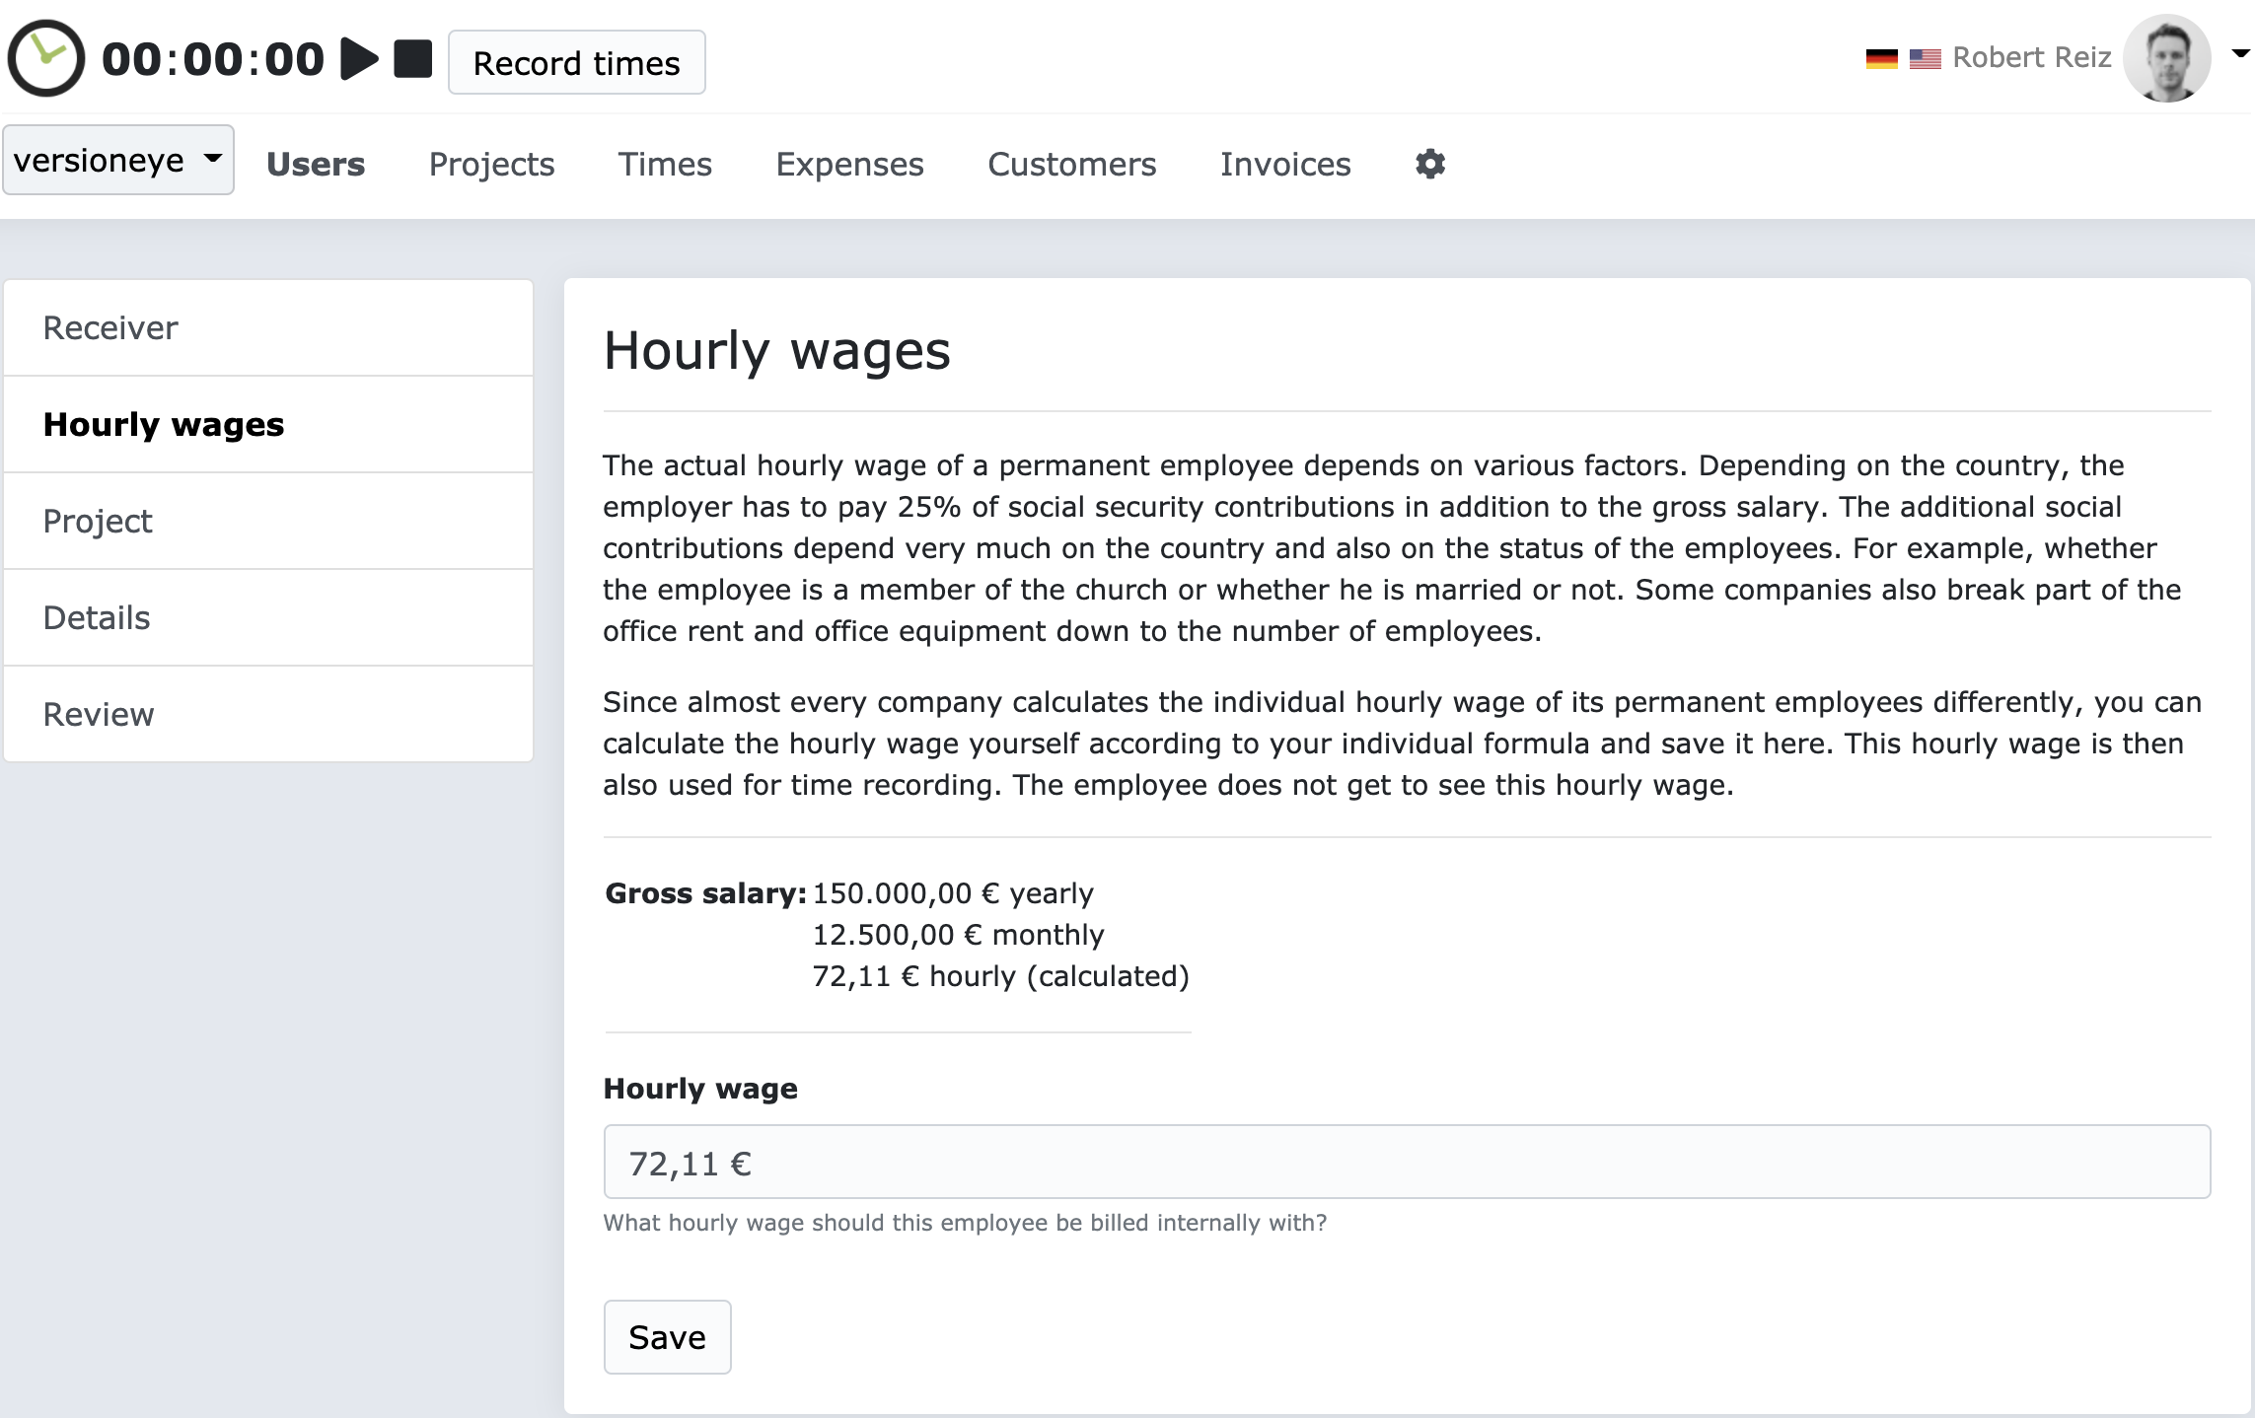The image size is (2255, 1418).
Task: Open the Project step in the wizard
Action: point(98,520)
